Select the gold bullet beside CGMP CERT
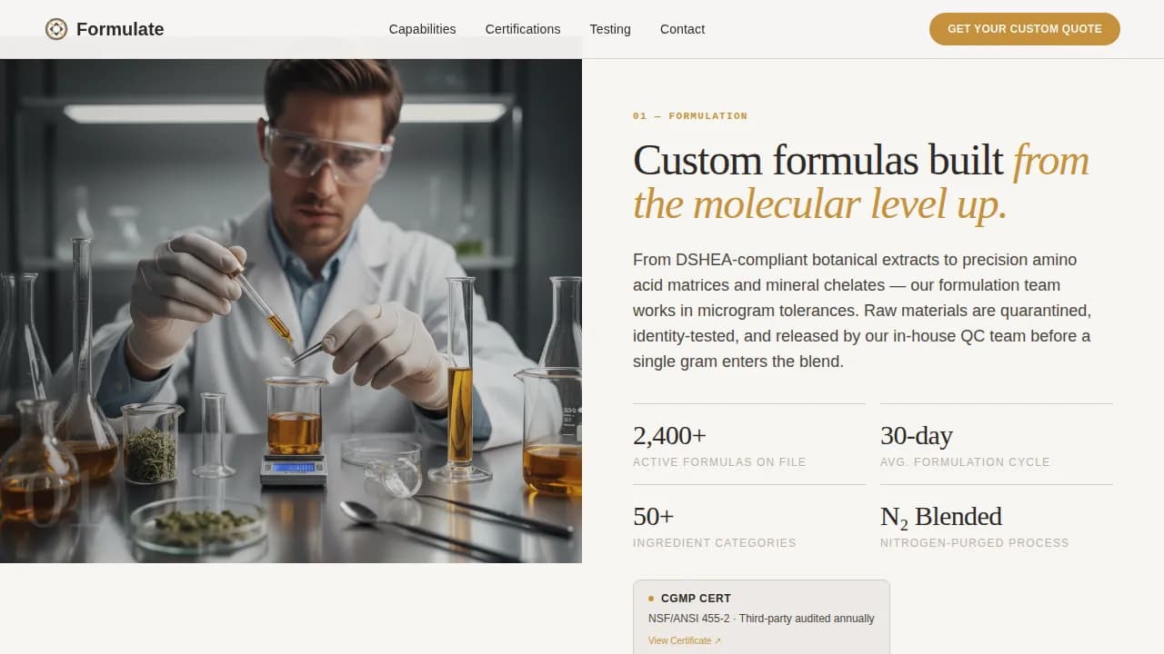This screenshot has width=1164, height=654. [650, 598]
